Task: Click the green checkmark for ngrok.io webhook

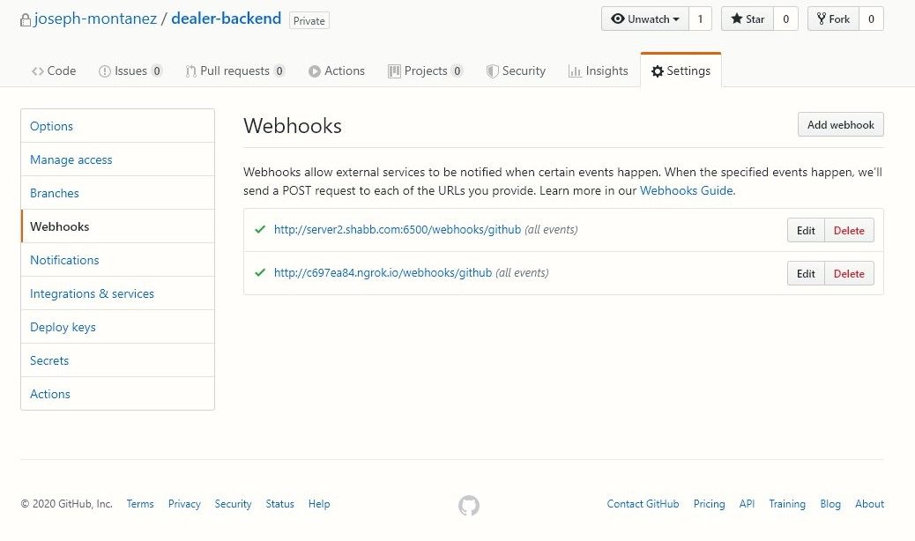Action: 260,272
